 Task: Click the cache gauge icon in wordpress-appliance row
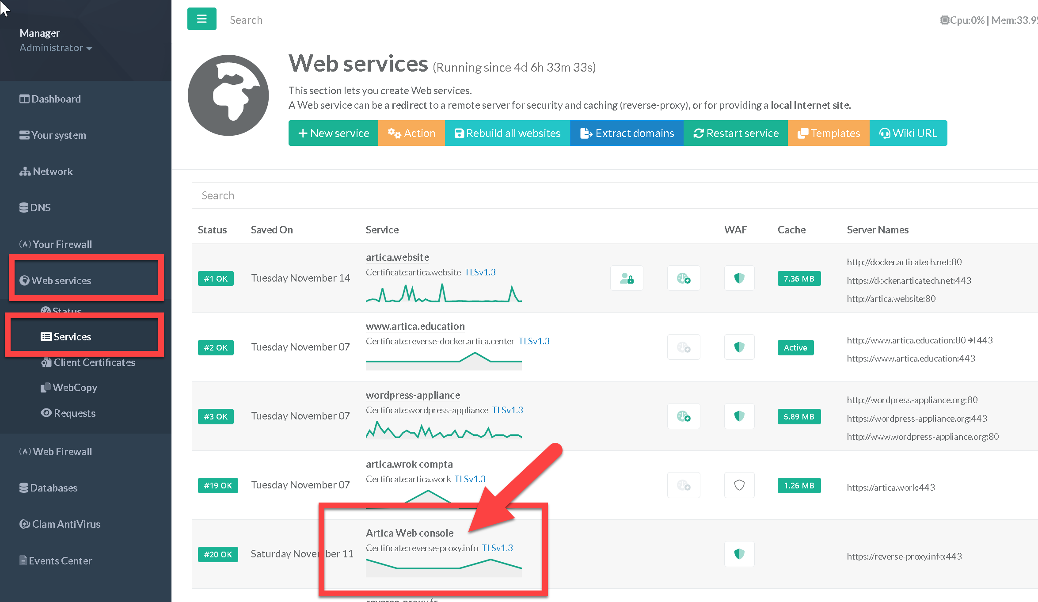click(683, 416)
